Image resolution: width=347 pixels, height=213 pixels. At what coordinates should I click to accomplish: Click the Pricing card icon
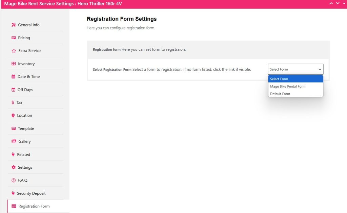(x=14, y=38)
